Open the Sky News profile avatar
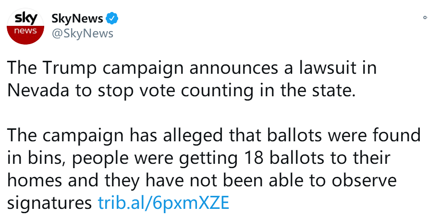Screen dimensions: 428x217 pos(25,26)
